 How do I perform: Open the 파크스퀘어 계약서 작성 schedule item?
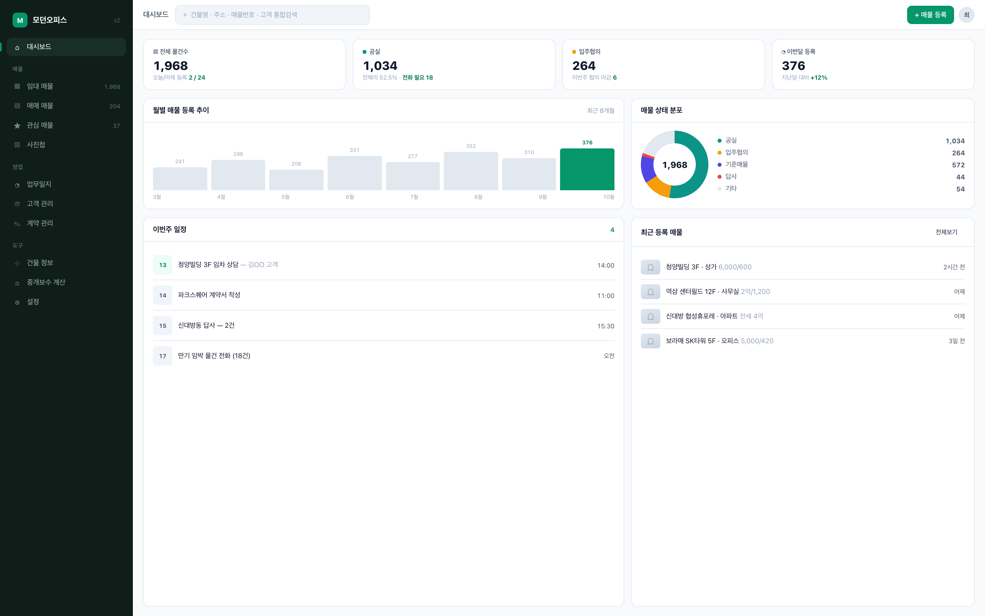(383, 295)
